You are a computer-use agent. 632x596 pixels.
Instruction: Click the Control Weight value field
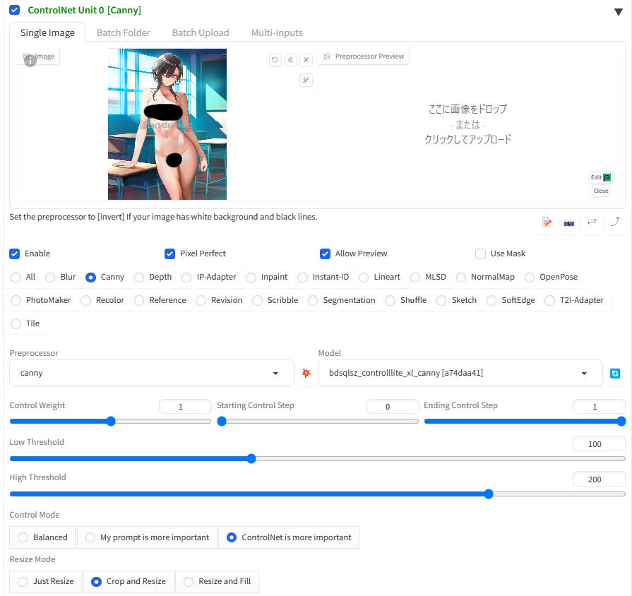click(x=185, y=407)
